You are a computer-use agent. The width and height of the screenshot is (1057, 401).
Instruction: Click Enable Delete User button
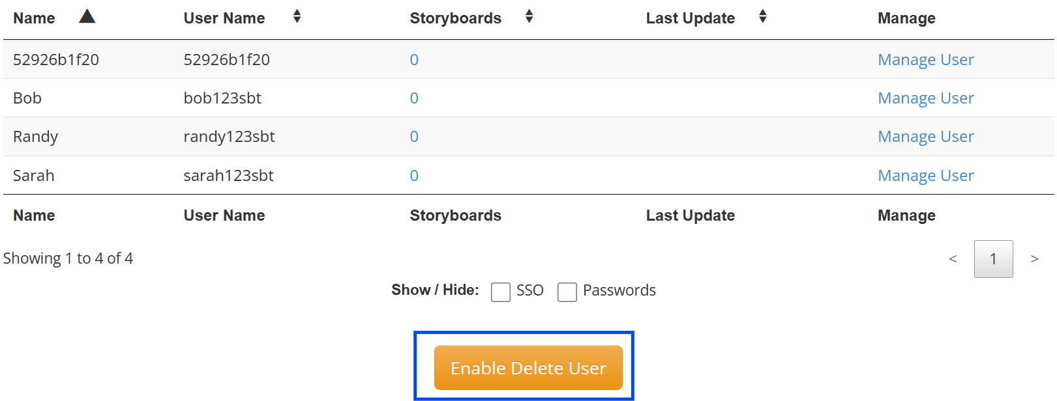point(528,368)
